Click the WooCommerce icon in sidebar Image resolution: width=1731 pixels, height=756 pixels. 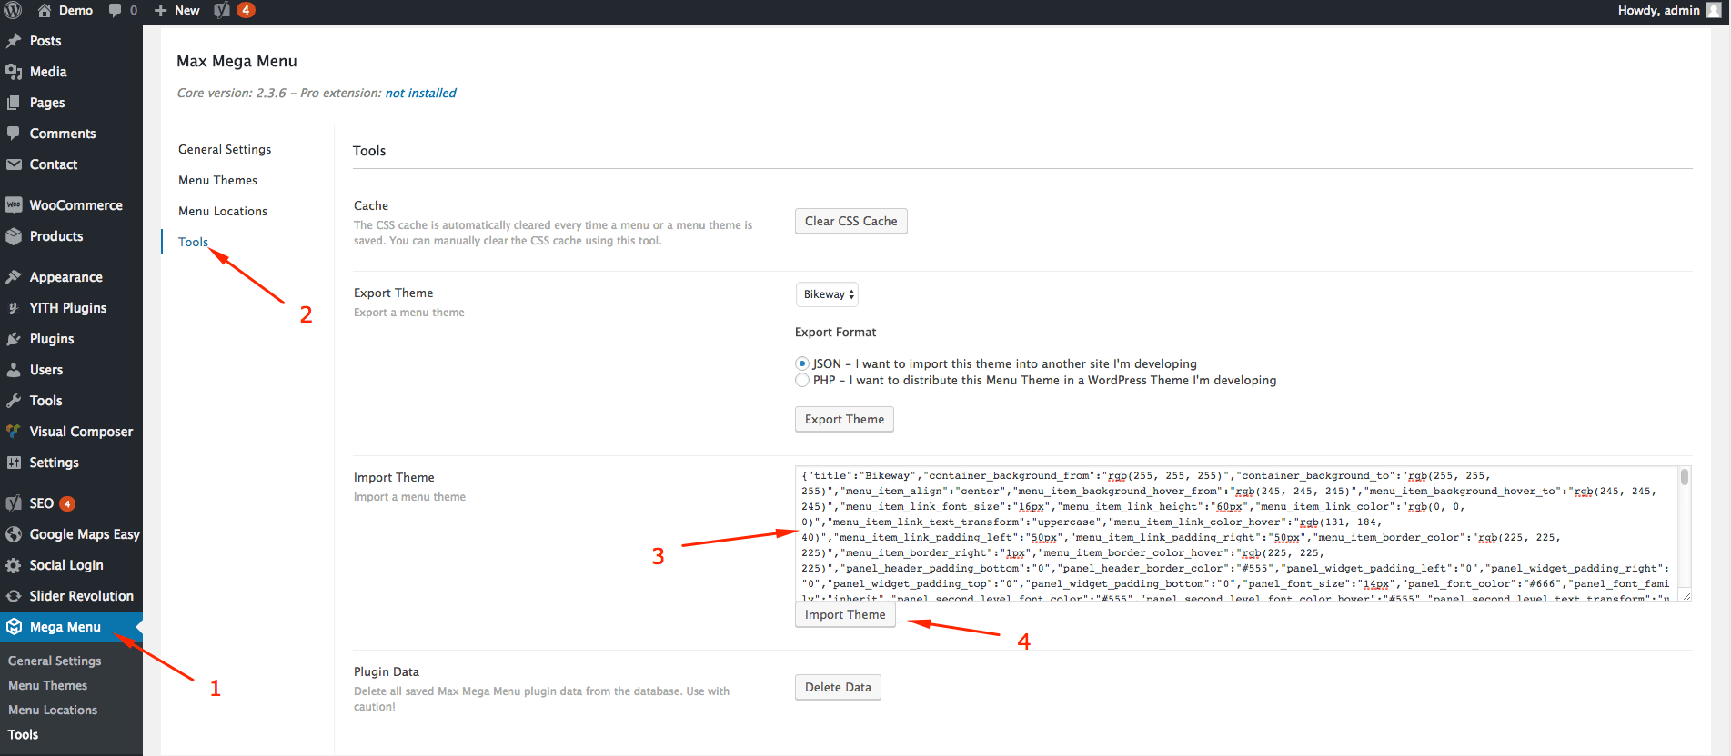14,205
